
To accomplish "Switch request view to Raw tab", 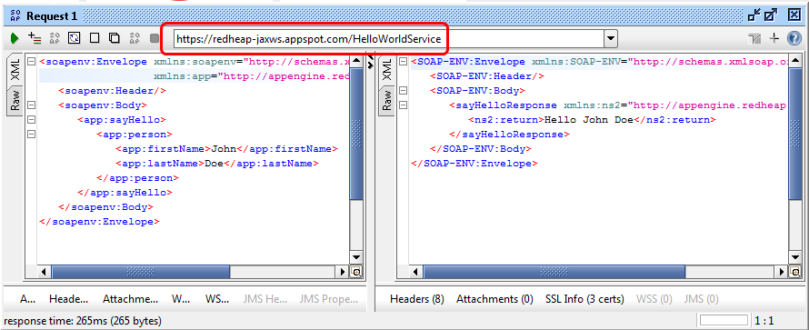I will click(x=15, y=100).
